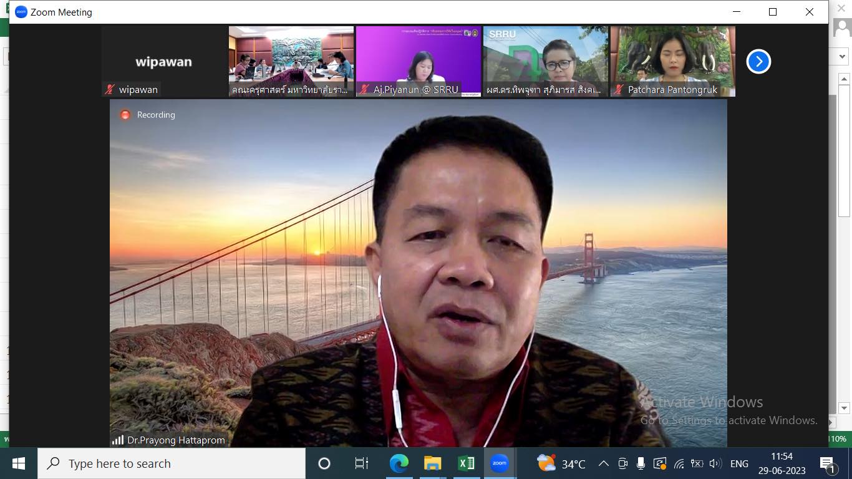The width and height of the screenshot is (852, 479).
Task: Open the Windows Start menu
Action: tap(19, 463)
